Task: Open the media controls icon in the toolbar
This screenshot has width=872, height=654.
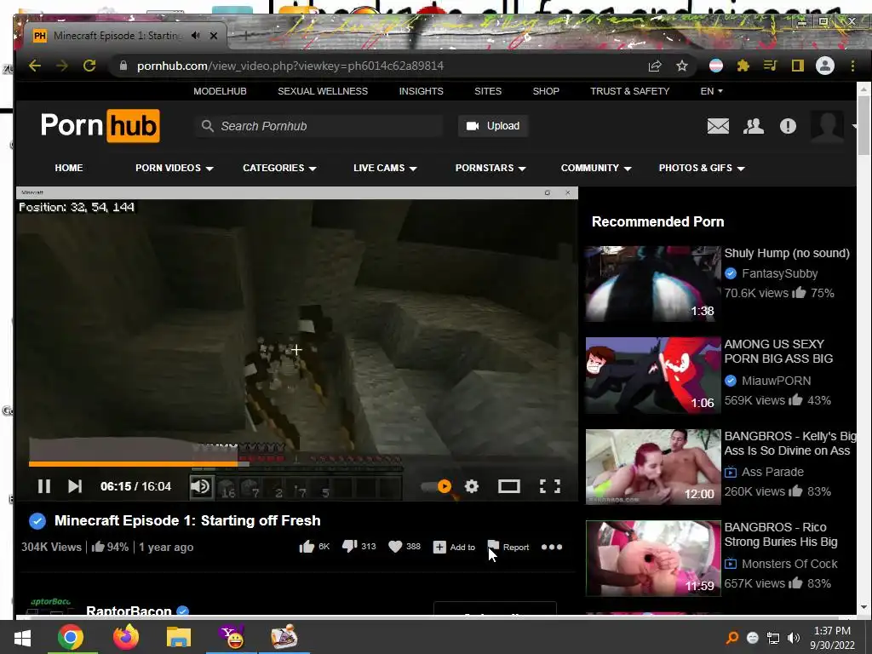Action: point(770,66)
